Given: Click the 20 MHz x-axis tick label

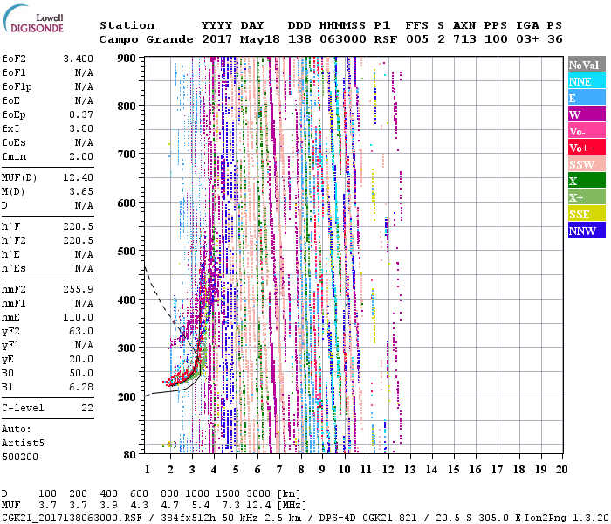Looking at the screenshot, I should coord(561,470).
